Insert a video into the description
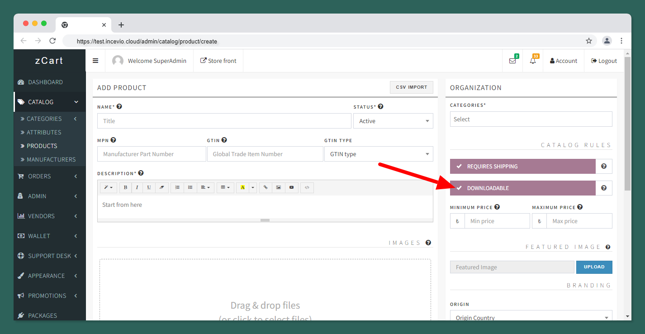The width and height of the screenshot is (645, 334). (x=291, y=187)
